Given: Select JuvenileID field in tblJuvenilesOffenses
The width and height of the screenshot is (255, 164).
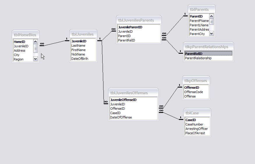Looking at the screenshot, I should [x=133, y=104].
